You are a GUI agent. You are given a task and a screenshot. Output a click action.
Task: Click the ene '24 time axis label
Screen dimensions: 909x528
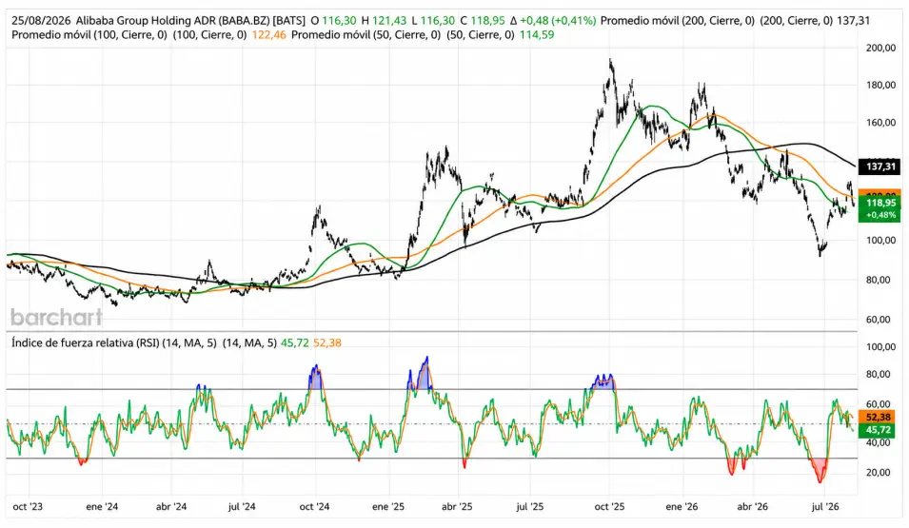click(102, 506)
